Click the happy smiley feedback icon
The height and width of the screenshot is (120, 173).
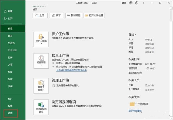point(131,3)
